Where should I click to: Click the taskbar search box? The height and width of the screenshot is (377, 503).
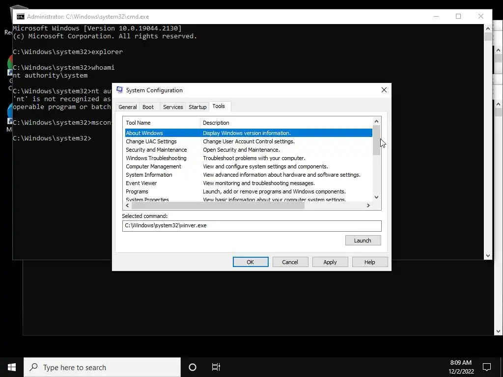[102, 367]
